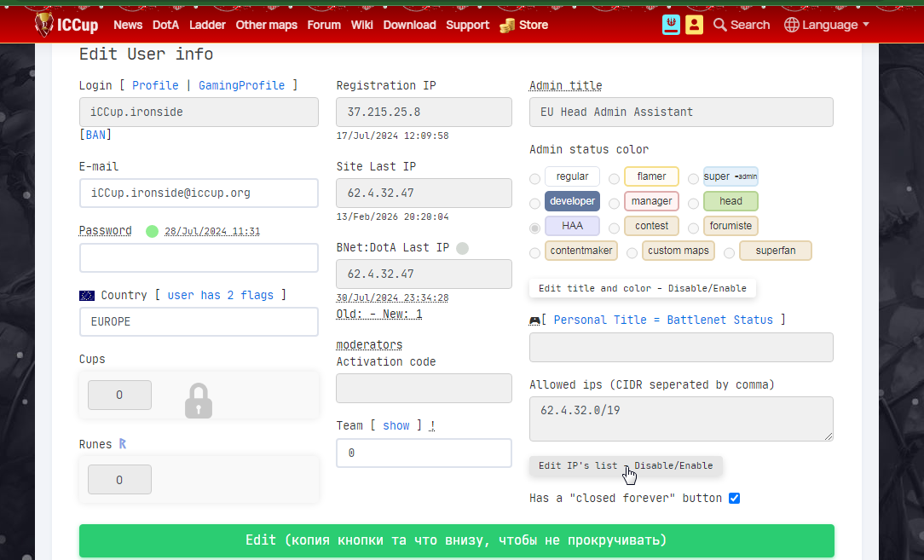This screenshot has height=560, width=924.
Task: Click the Admin title field
Action: (x=681, y=112)
